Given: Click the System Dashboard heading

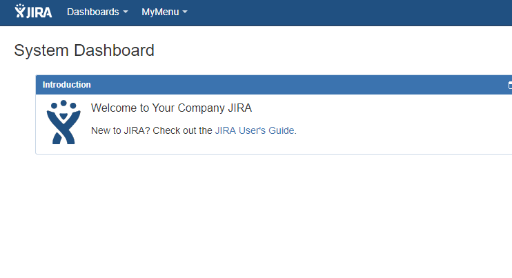Looking at the screenshot, I should pyautogui.click(x=84, y=50).
